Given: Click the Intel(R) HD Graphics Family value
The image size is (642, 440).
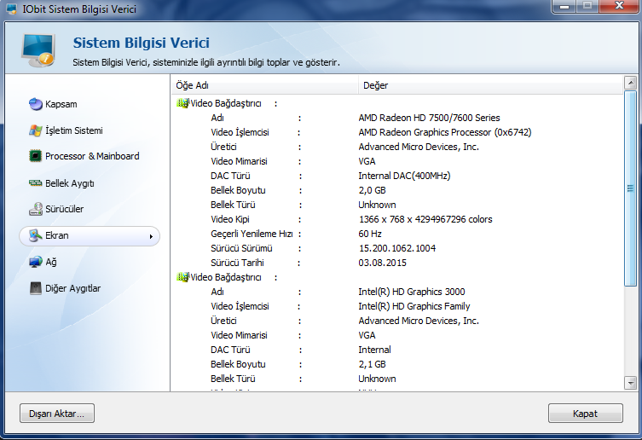Looking at the screenshot, I should click(414, 306).
